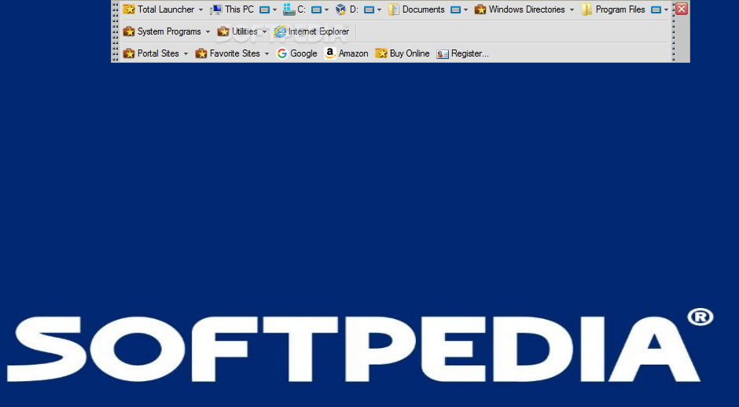Viewport: 739px width, 407px height.
Task: Expand the Total Launcher dropdown arrow
Action: coord(200,10)
